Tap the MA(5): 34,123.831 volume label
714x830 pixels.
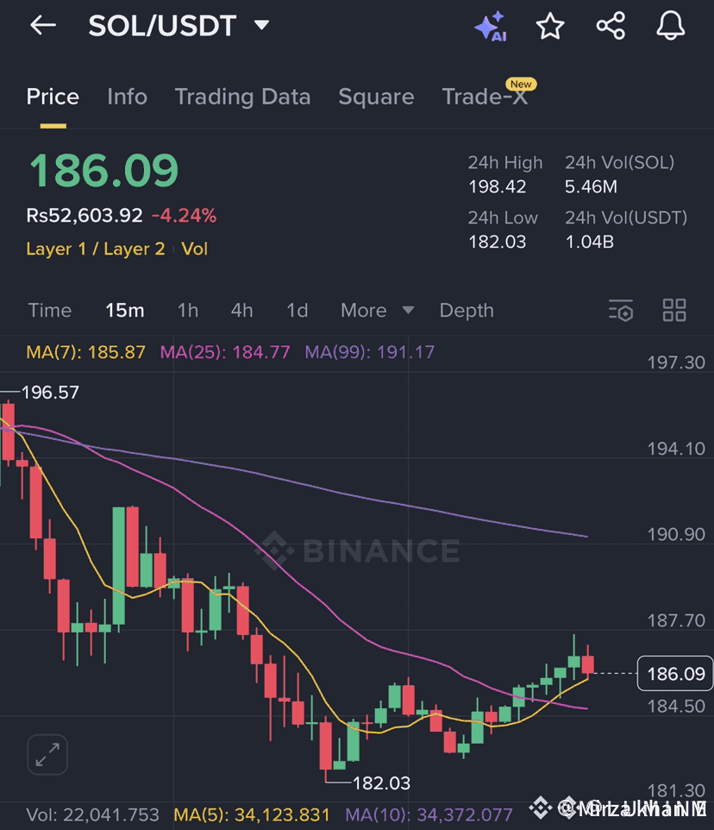(252, 814)
